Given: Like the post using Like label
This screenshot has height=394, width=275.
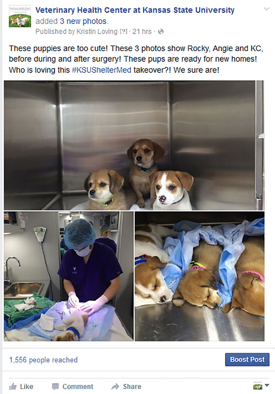Looking at the screenshot, I should 27,387.
